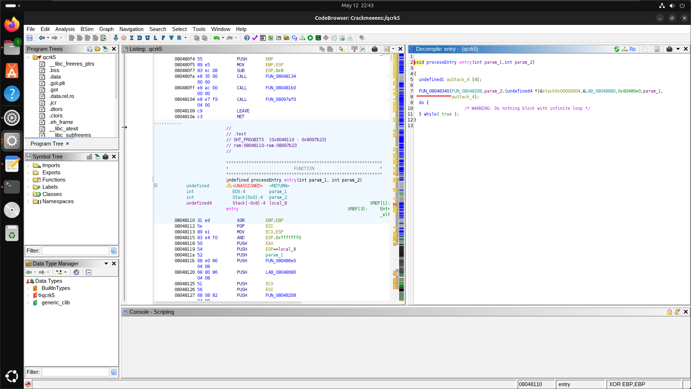The width and height of the screenshot is (691, 389).
Task: Toggle the Data navigation 'D' icon
Action: [x=140, y=38]
